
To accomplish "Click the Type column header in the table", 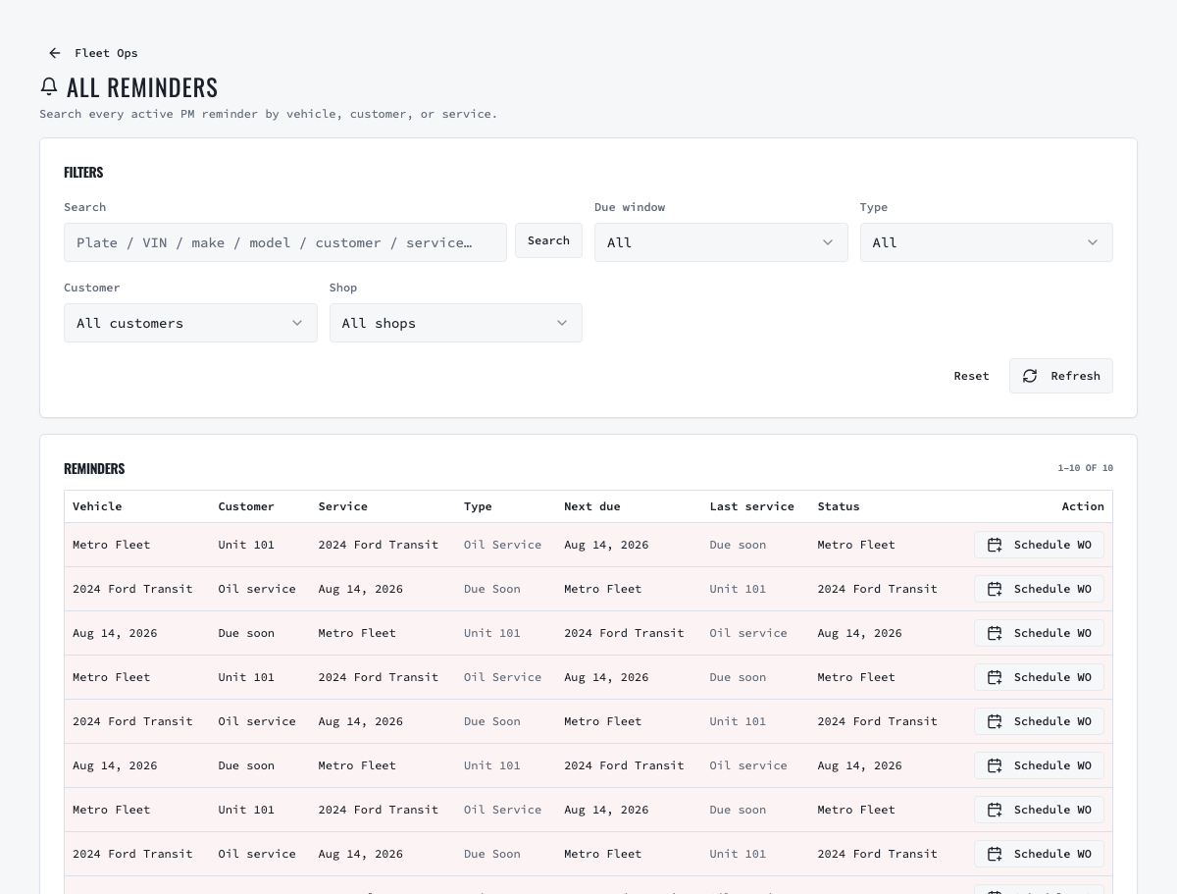I will pos(478,506).
